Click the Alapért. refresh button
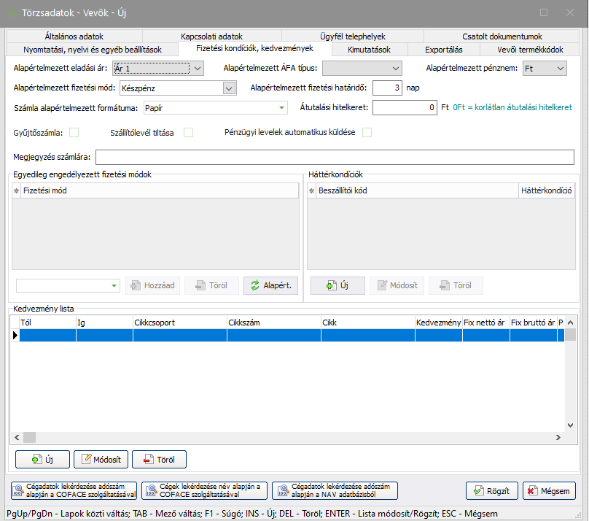589x521 pixels. [270, 285]
